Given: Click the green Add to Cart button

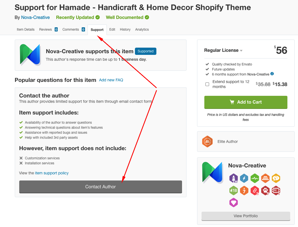Looking at the screenshot, I should (x=246, y=102).
